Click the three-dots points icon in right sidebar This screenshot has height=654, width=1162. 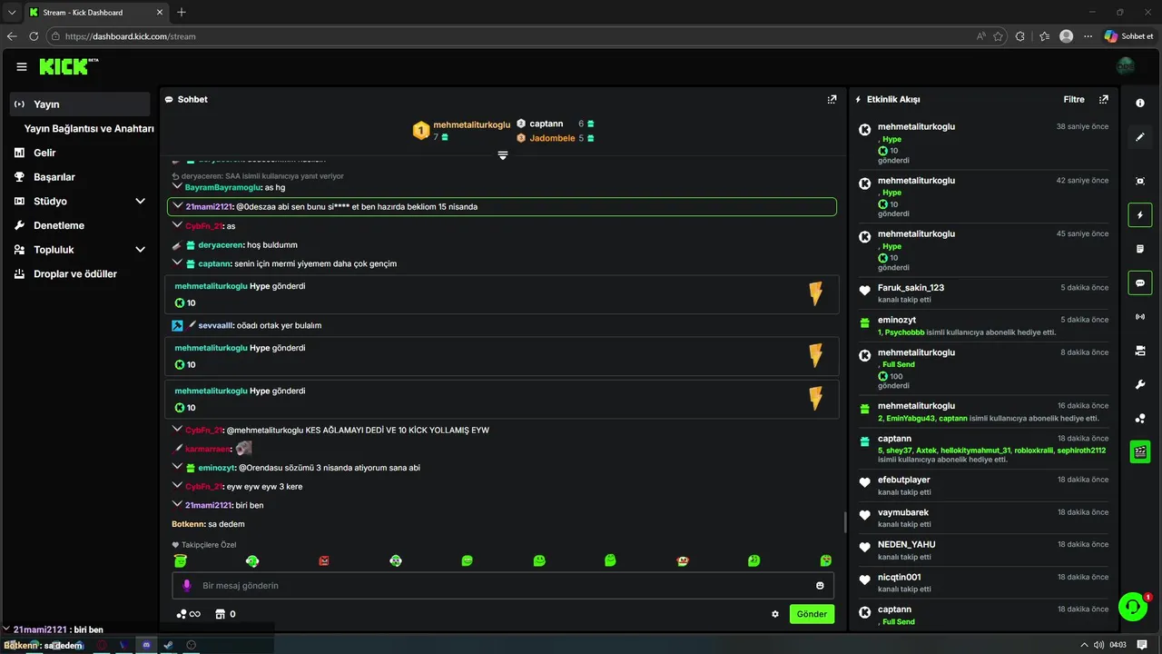pyautogui.click(x=1140, y=418)
